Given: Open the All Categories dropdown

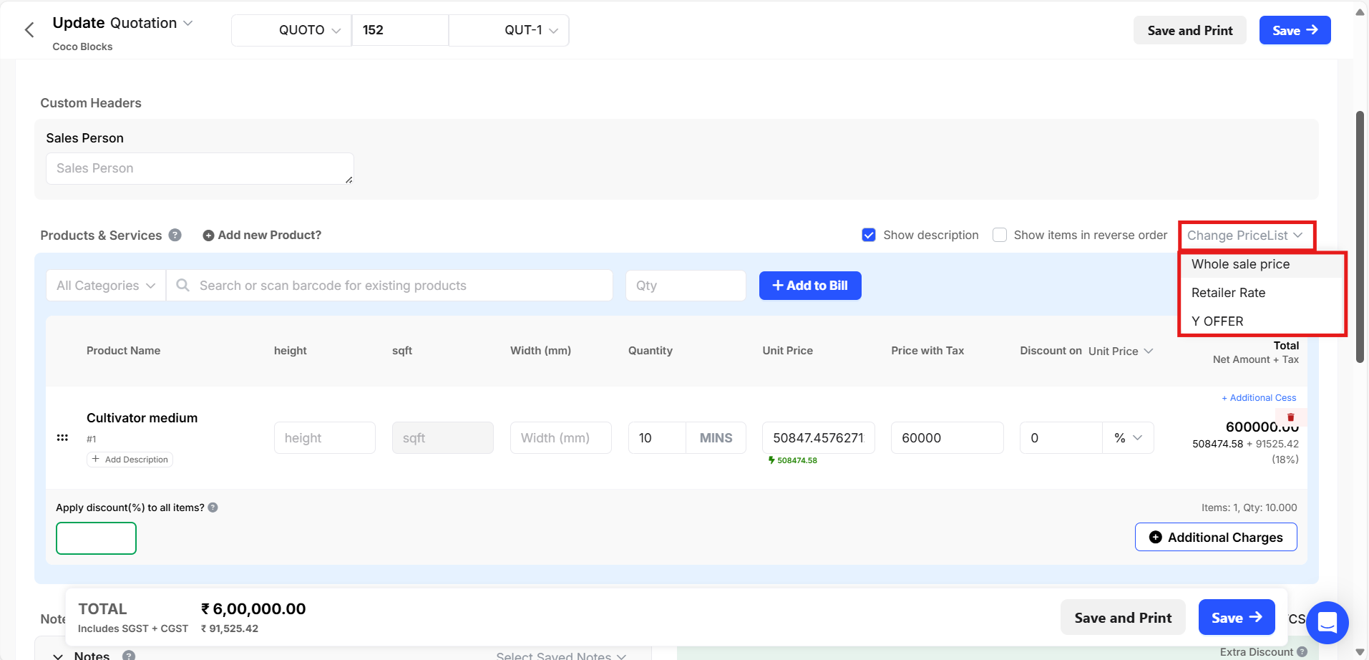Looking at the screenshot, I should [106, 286].
